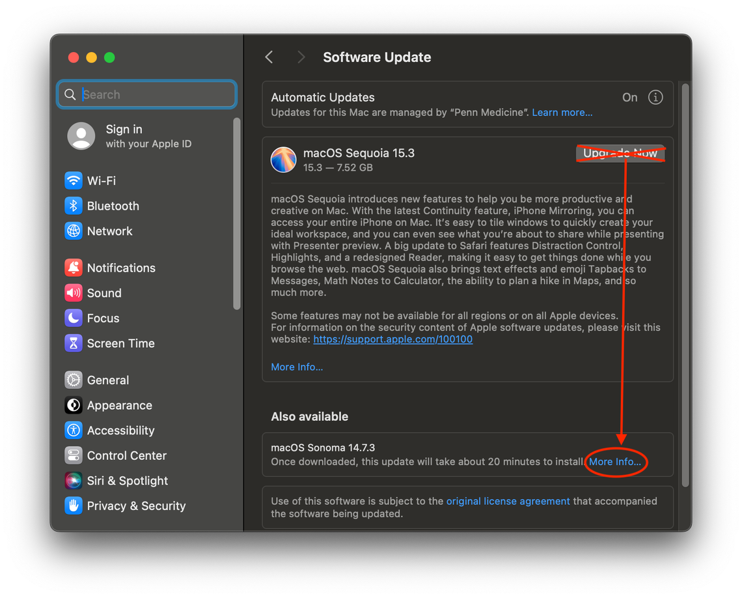The image size is (742, 598).
Task: Go forward with the right chevron
Action: (x=301, y=57)
